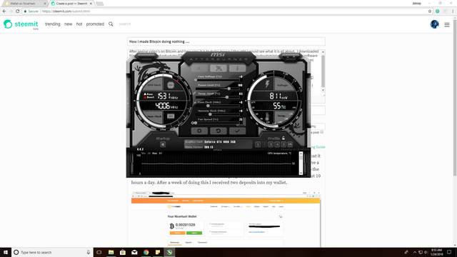
Task: Click the Power Limit slider handle
Action: click(x=229, y=89)
